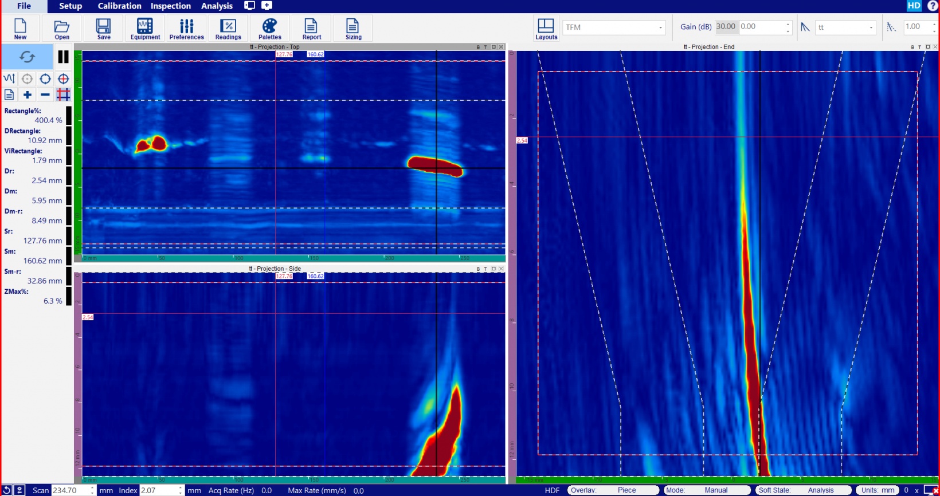The height and width of the screenshot is (496, 940).
Task: Click the Manual mode status button
Action: pos(716,490)
